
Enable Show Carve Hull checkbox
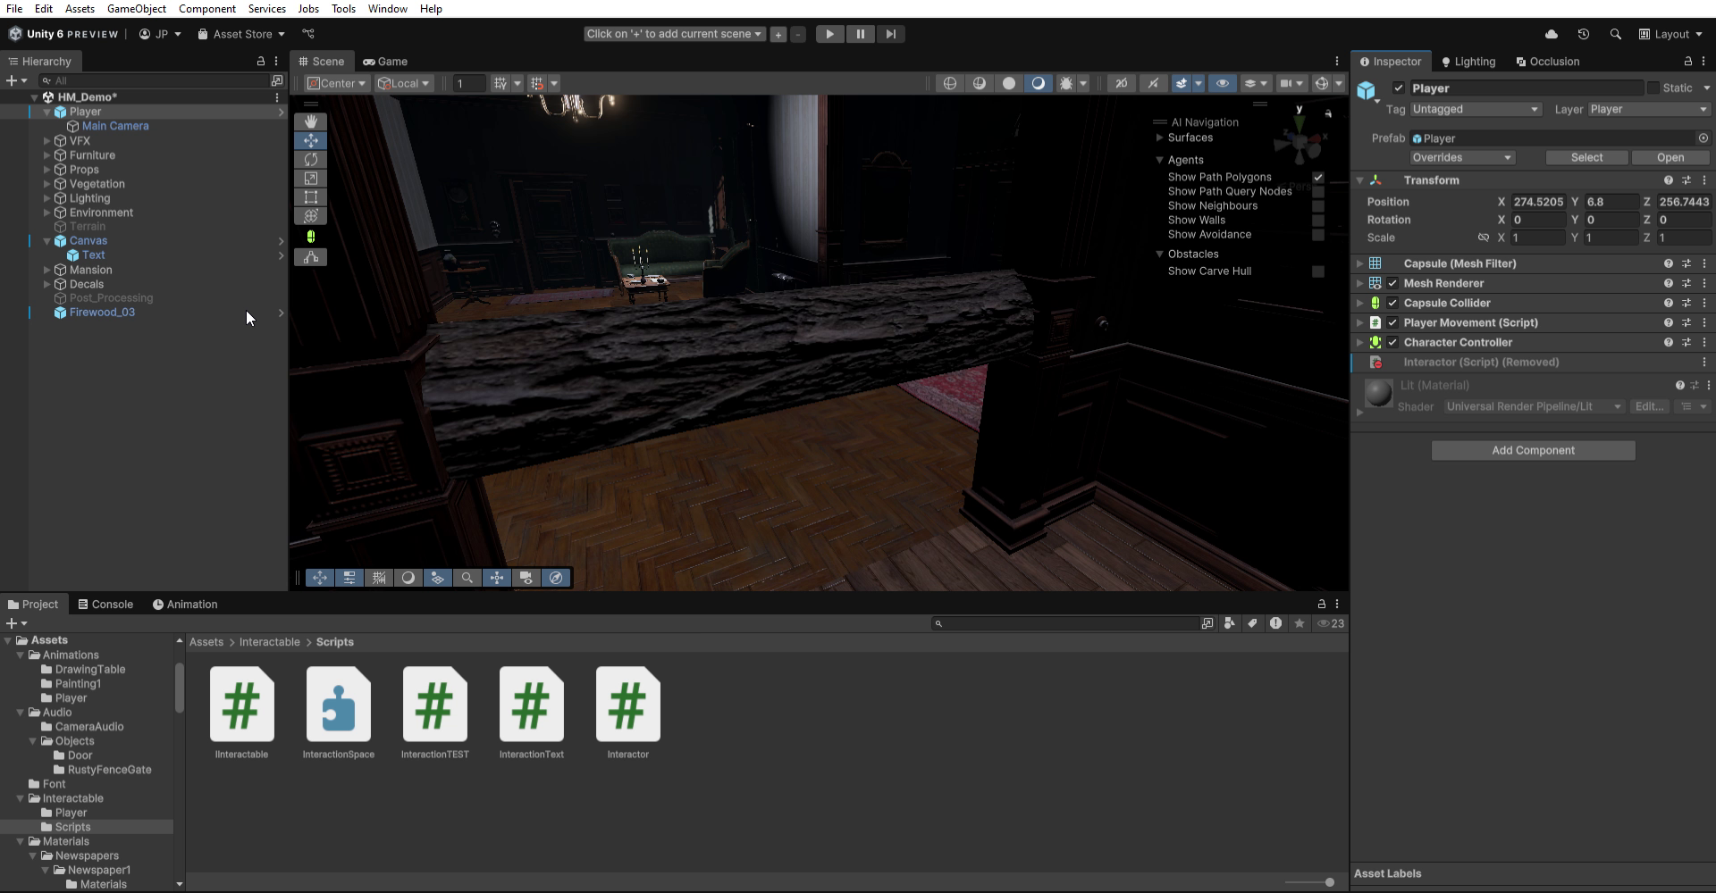click(x=1318, y=271)
